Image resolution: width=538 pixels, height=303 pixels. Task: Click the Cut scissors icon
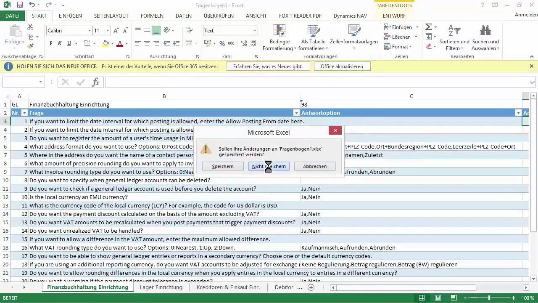click(x=30, y=27)
